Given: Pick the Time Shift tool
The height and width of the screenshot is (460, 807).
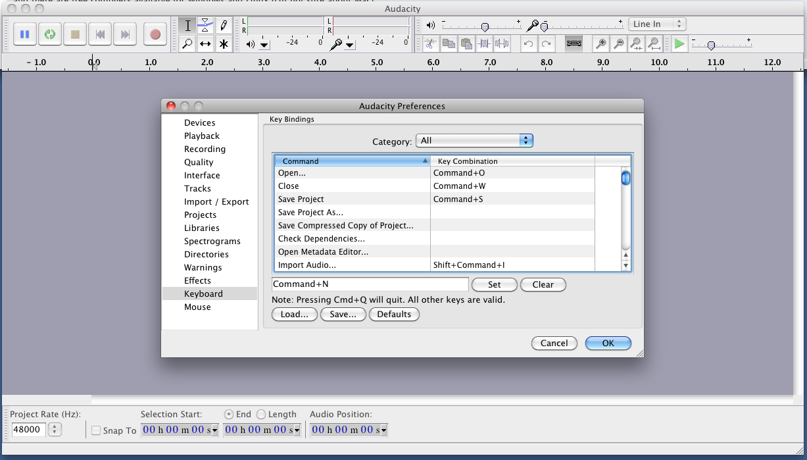Looking at the screenshot, I should pyautogui.click(x=205, y=44).
